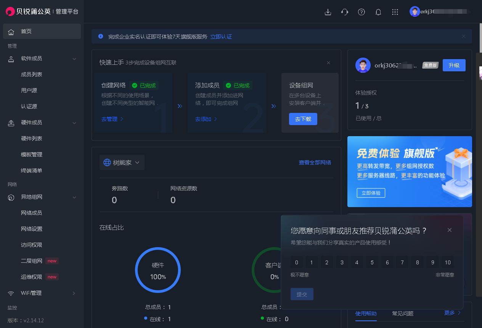Click the download icon in top bar
The width and height of the screenshot is (482, 328).
328,12
